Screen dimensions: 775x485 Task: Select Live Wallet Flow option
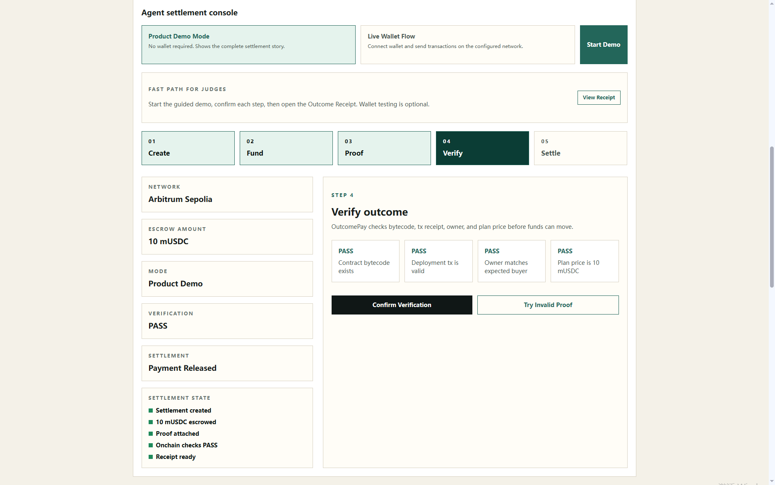(x=467, y=45)
